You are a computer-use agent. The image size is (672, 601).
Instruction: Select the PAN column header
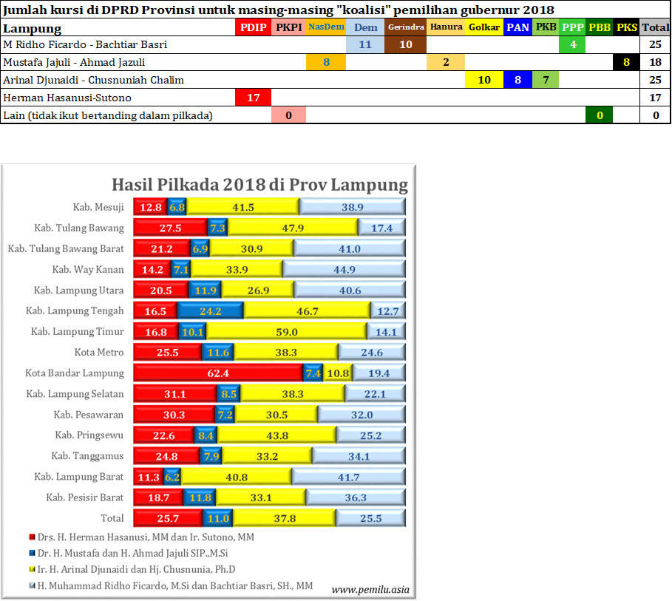click(517, 27)
